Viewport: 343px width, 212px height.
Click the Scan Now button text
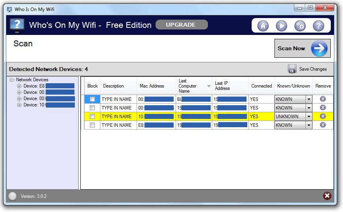point(291,48)
